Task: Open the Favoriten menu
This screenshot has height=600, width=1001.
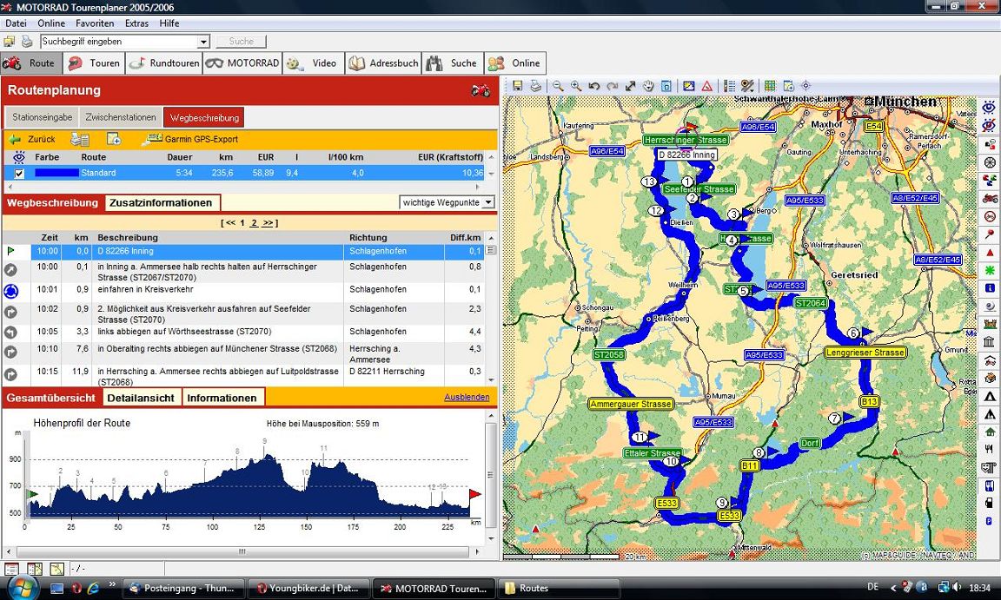Action: coord(95,23)
